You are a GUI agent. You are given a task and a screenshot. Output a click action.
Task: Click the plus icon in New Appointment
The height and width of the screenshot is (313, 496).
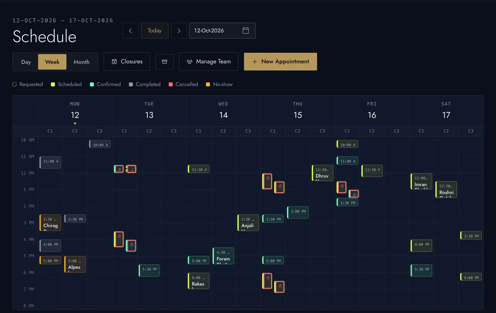pos(255,62)
